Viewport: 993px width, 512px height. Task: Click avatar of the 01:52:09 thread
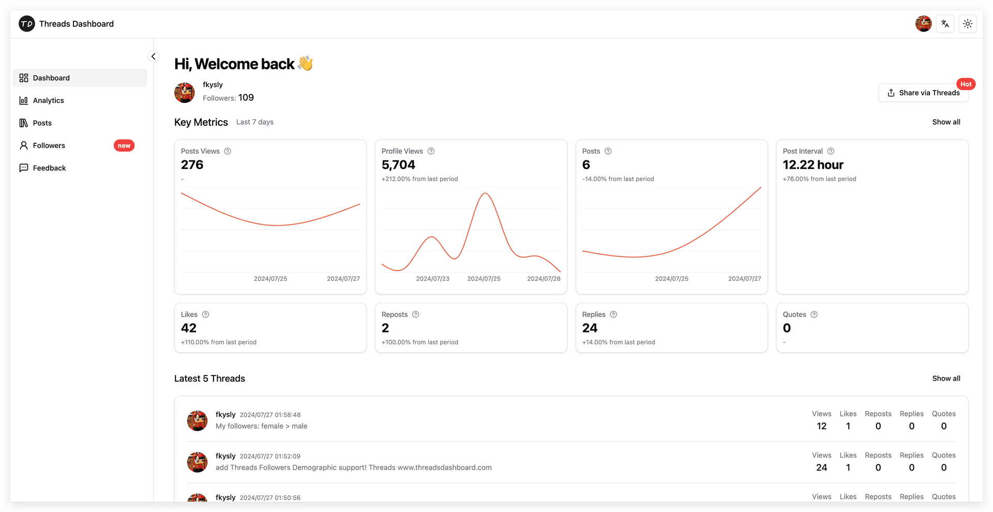[197, 462]
